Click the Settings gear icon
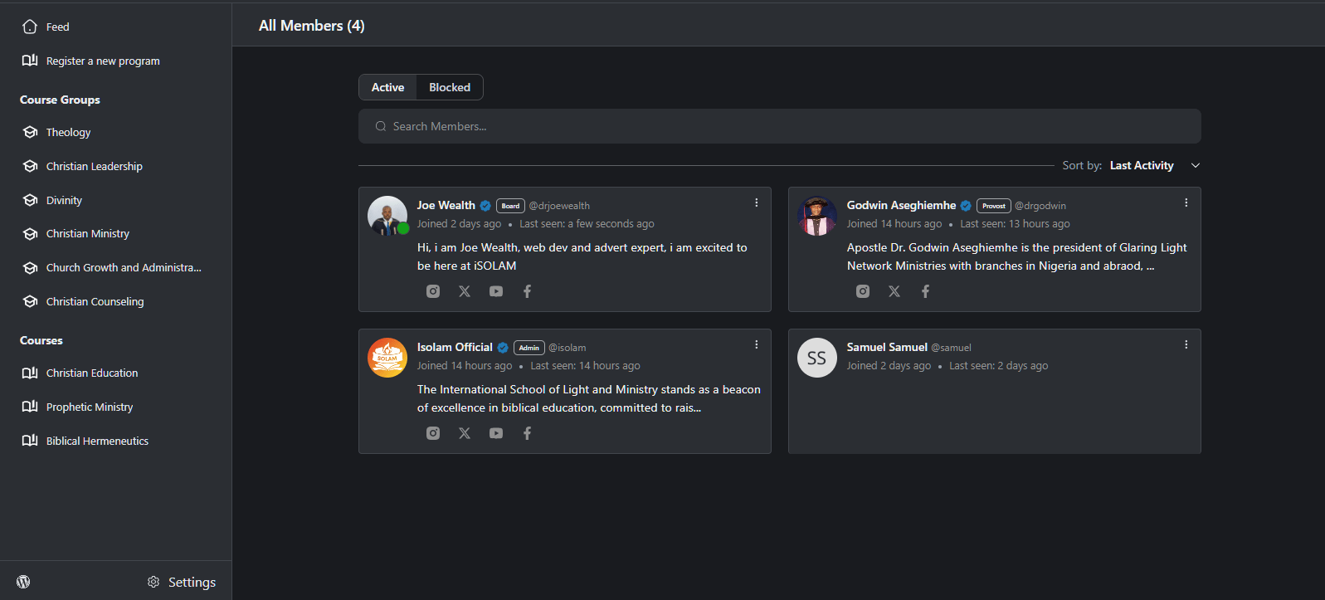Screen dimensions: 1325x600 tap(153, 582)
